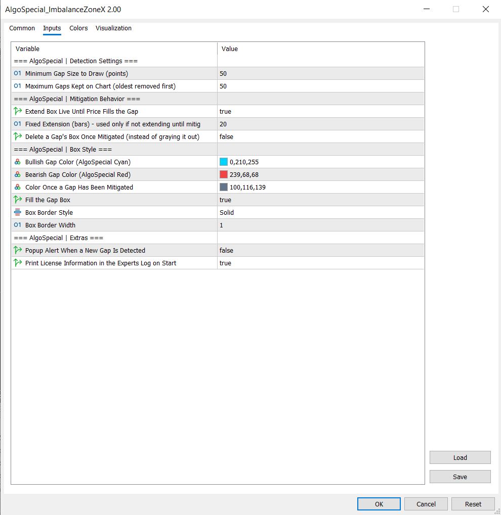Click bullish color value 0,210,255 text
This screenshot has width=501, height=515.
click(x=244, y=162)
